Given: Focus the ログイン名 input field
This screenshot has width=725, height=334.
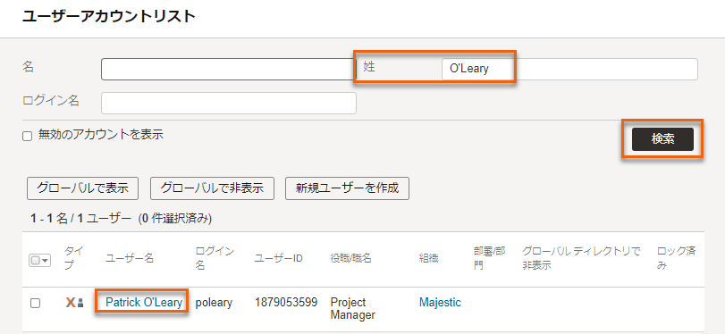Looking at the screenshot, I should (229, 103).
